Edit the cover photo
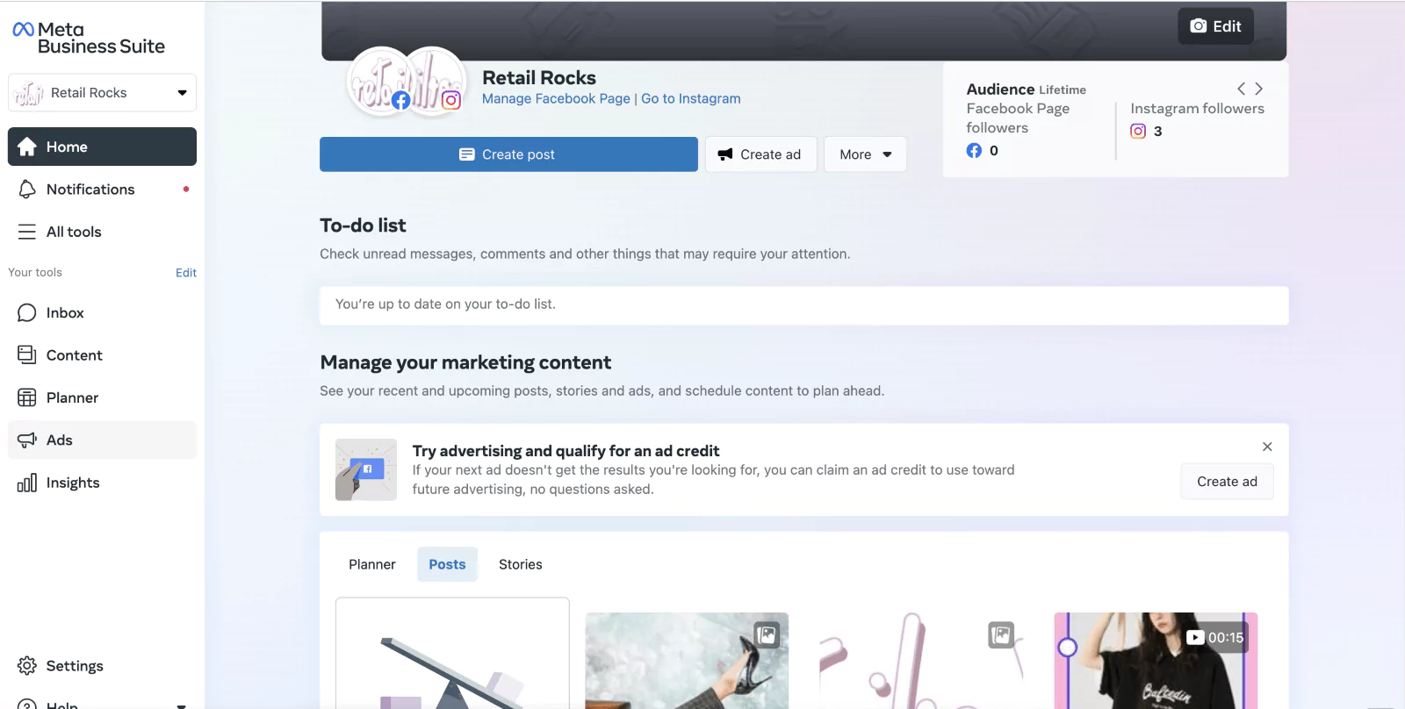 pos(1215,26)
